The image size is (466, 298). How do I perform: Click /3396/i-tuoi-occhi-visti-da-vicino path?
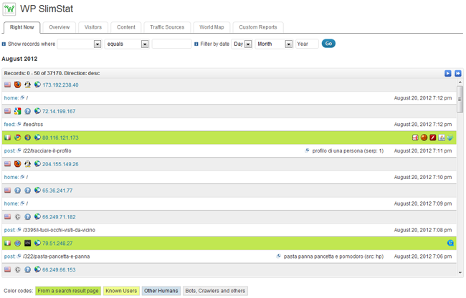click(59, 230)
